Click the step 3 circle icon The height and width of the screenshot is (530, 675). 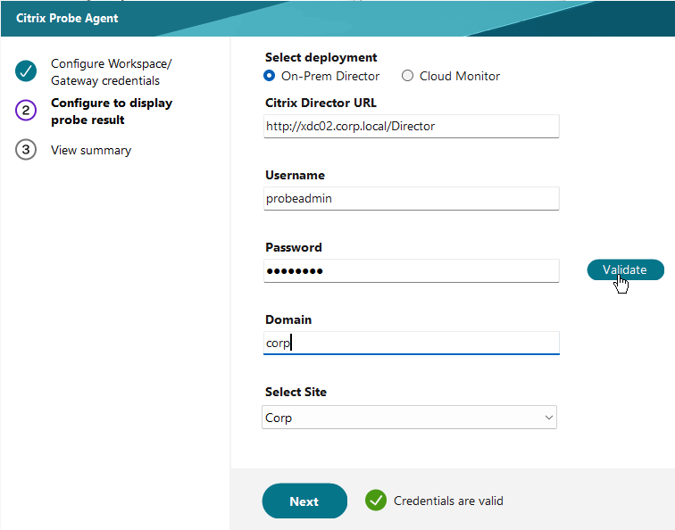26,149
